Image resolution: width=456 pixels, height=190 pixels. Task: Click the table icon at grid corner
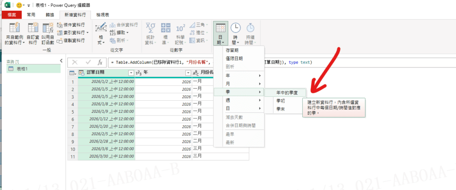tap(72, 72)
